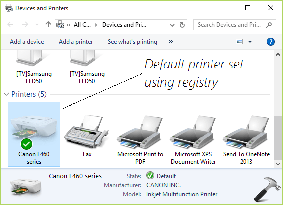Select the second [TV]Samsung LED50 device
Screen dimensions: 283x205
click(x=87, y=67)
